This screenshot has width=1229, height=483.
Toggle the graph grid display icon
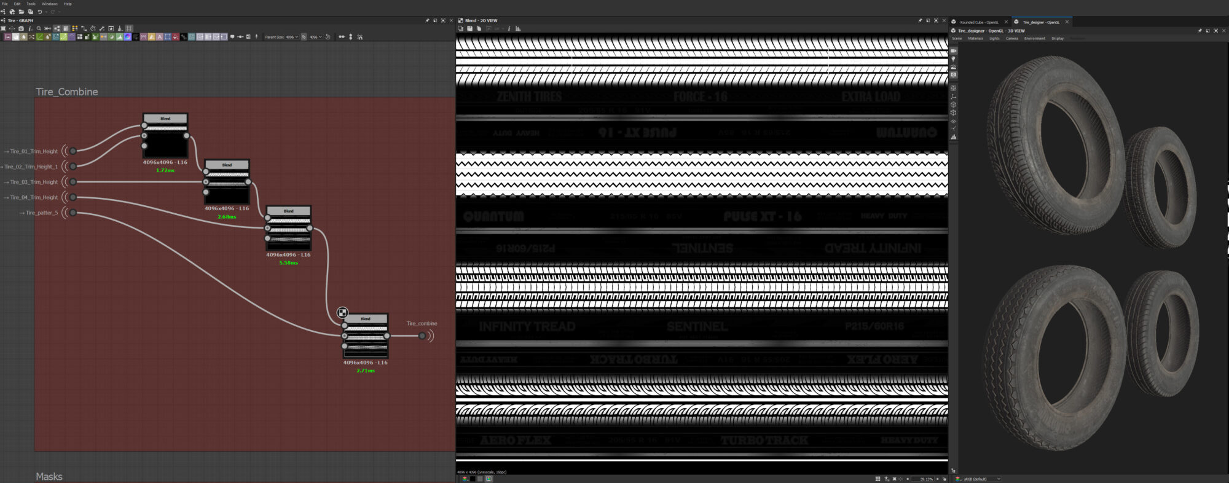[x=129, y=28]
